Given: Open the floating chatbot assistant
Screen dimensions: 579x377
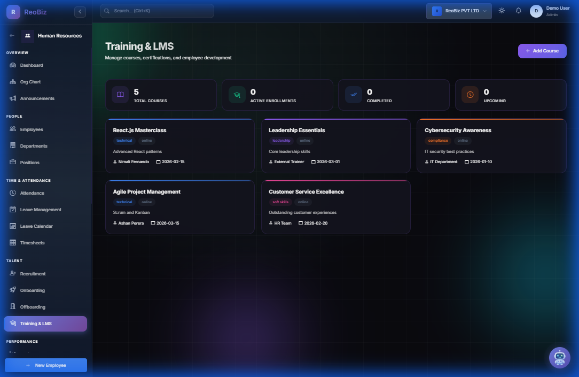Looking at the screenshot, I should coord(560,358).
